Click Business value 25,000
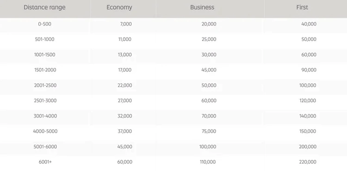347x171 pixels. click(209, 39)
